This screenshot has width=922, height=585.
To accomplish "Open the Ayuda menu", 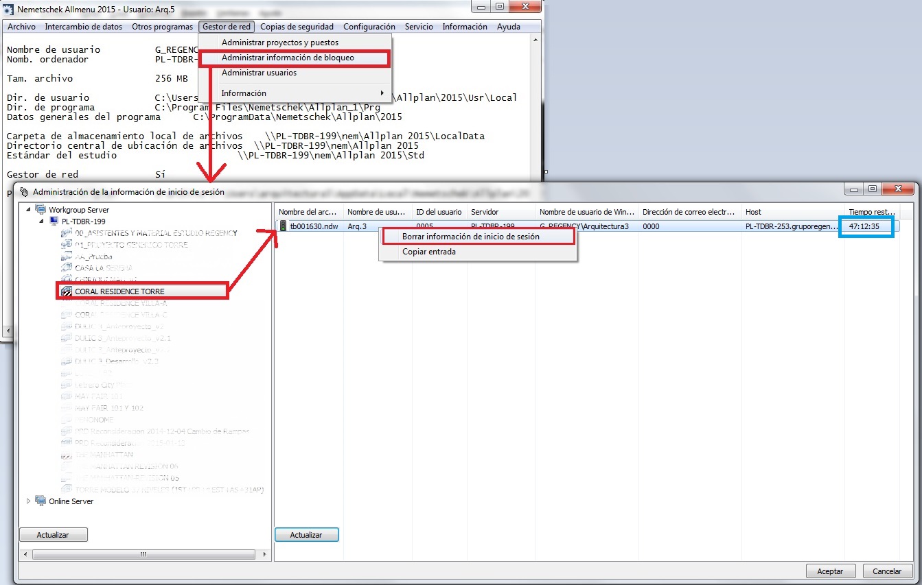I will click(509, 27).
